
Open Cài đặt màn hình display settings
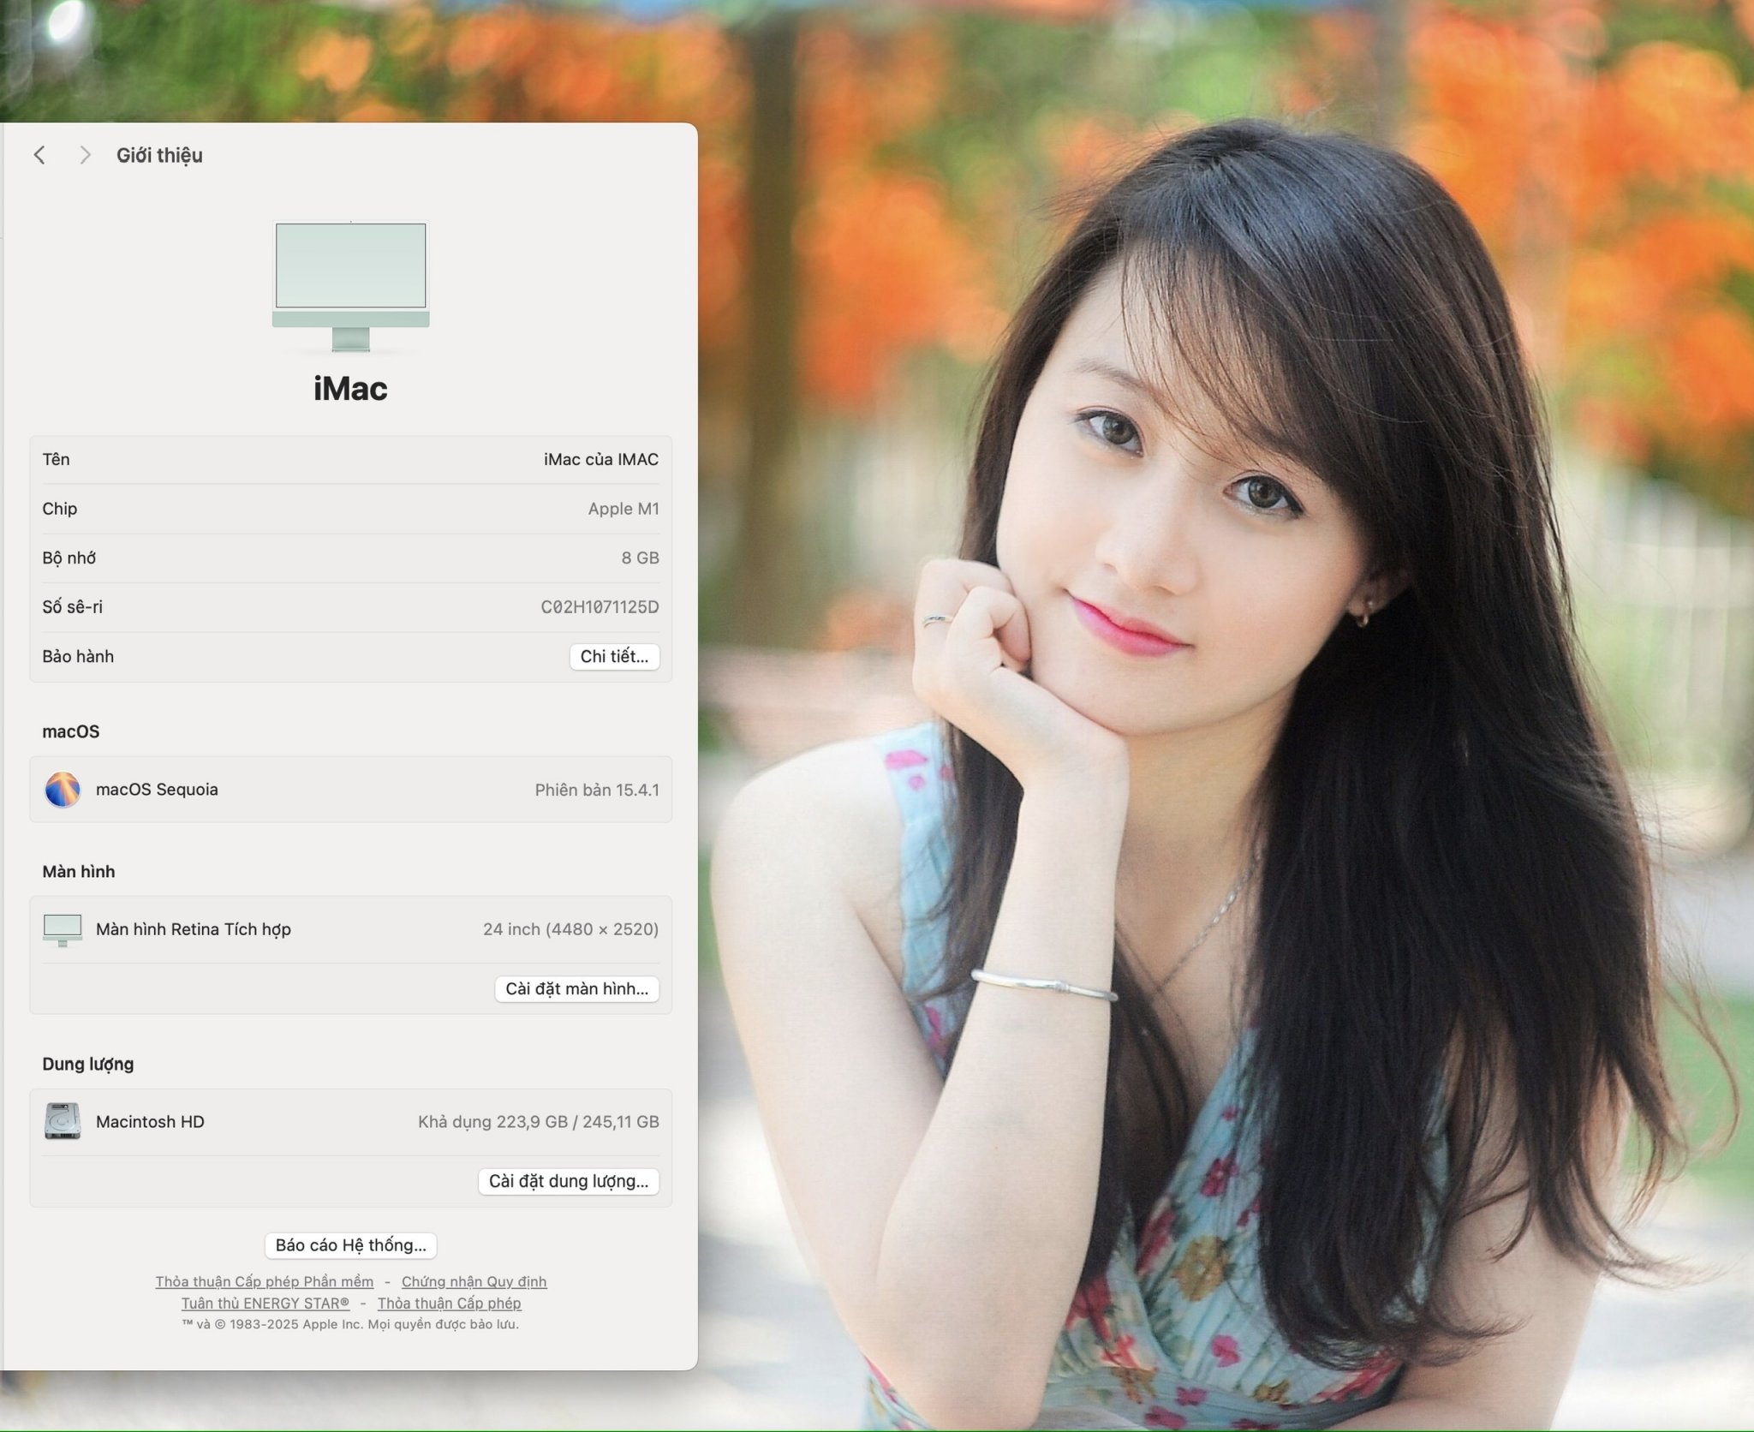(x=576, y=989)
